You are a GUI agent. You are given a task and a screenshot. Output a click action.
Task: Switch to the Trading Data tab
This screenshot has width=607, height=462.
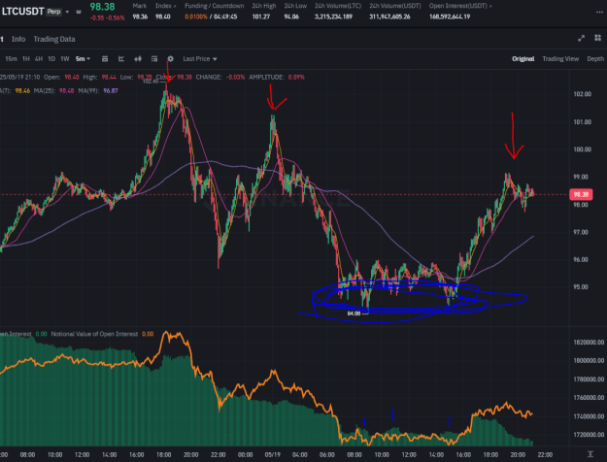tap(54, 39)
